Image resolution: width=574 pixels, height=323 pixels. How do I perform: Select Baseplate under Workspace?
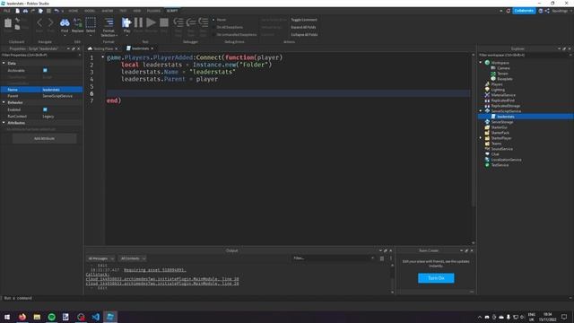pos(504,79)
